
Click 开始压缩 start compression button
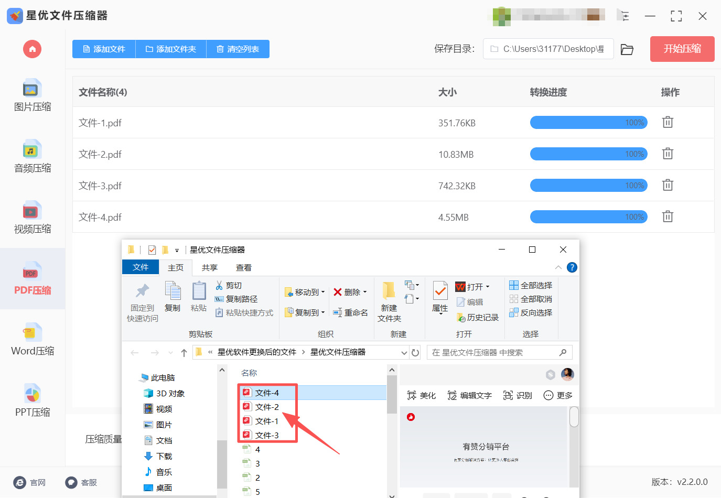tap(682, 49)
